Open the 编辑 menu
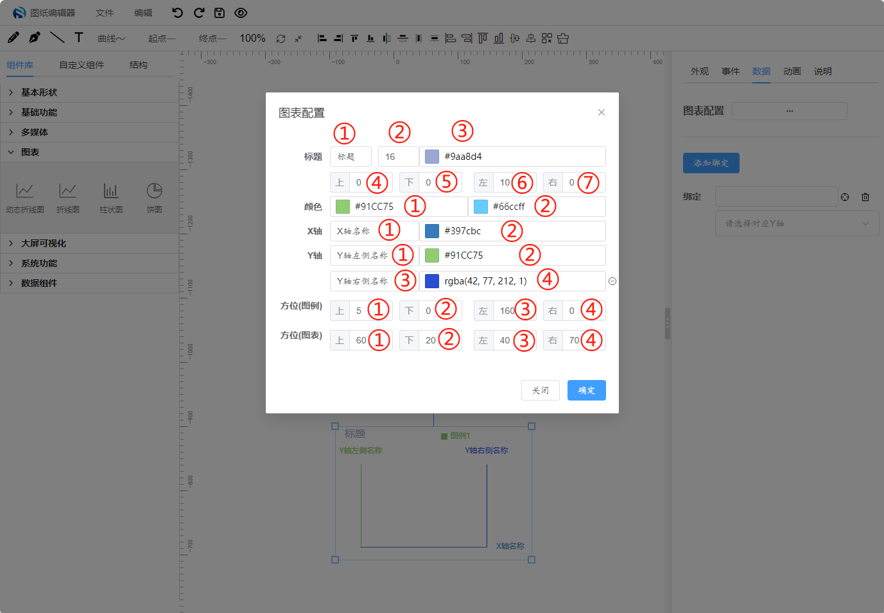This screenshot has height=613, width=884. 143,13
